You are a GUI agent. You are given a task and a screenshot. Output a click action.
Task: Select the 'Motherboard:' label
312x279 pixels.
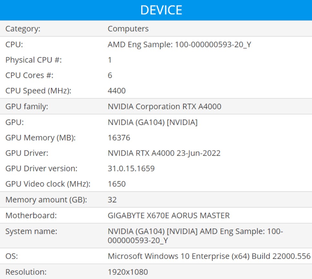tap(31, 216)
